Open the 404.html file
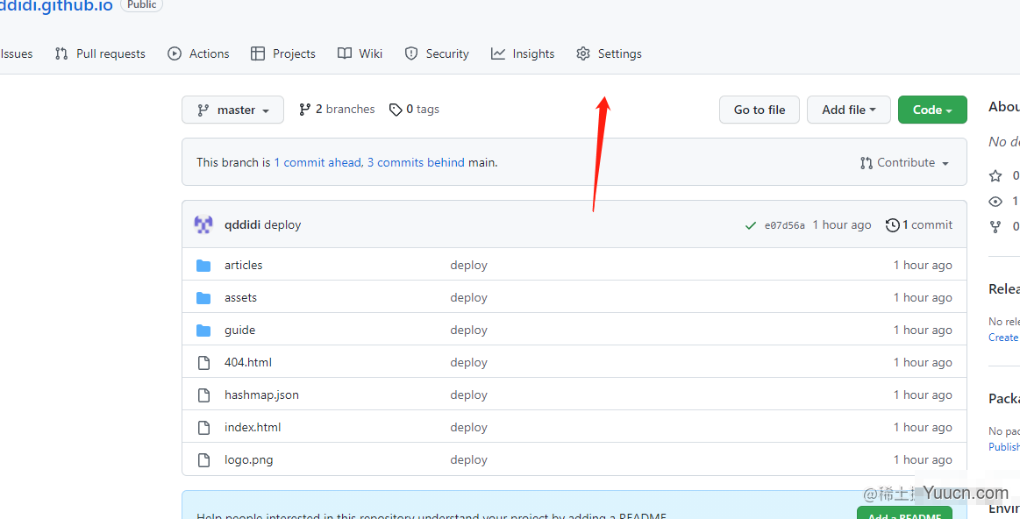This screenshot has height=519, width=1020. click(x=248, y=362)
